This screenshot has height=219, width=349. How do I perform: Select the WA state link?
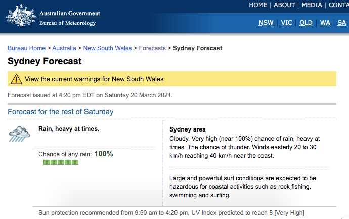tap(325, 23)
